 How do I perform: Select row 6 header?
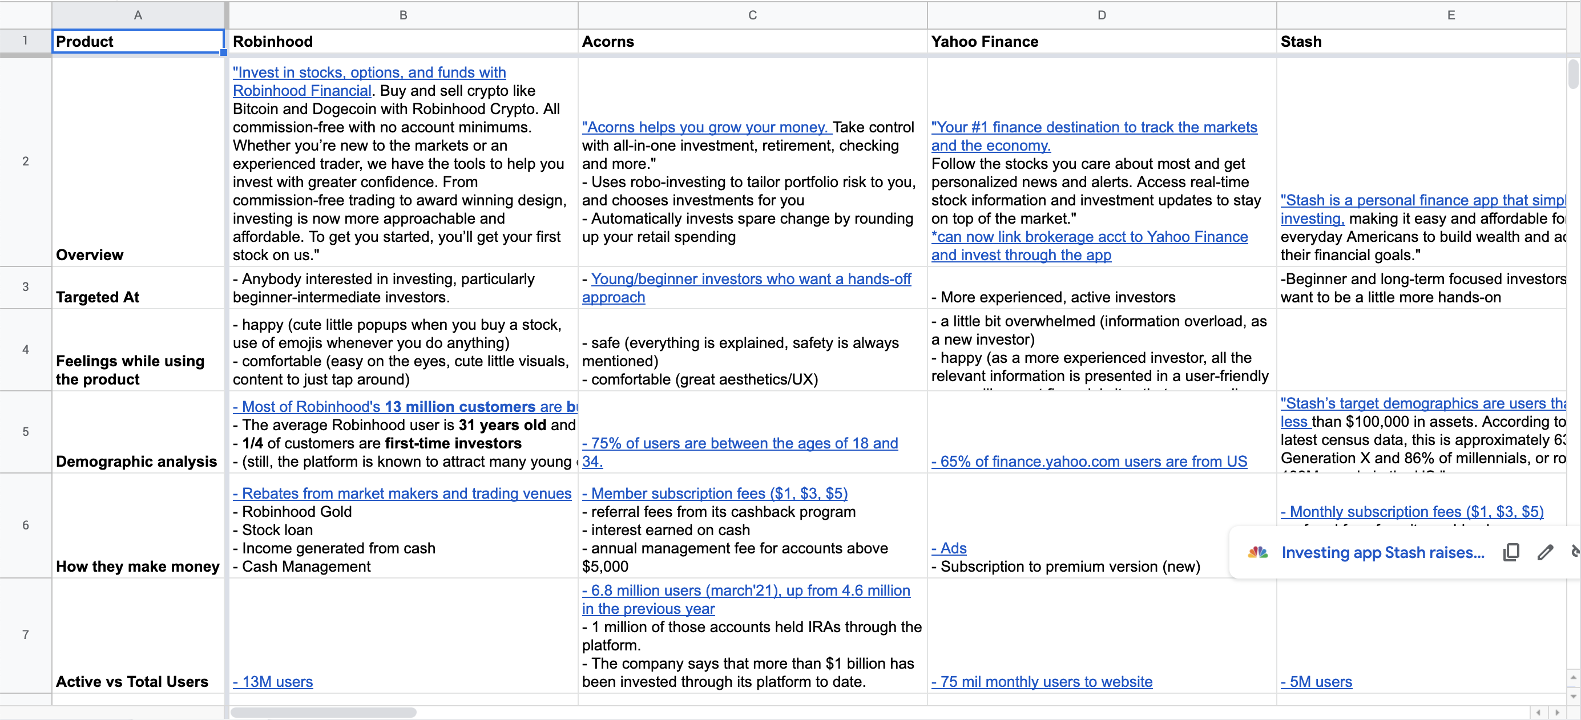[x=25, y=525]
